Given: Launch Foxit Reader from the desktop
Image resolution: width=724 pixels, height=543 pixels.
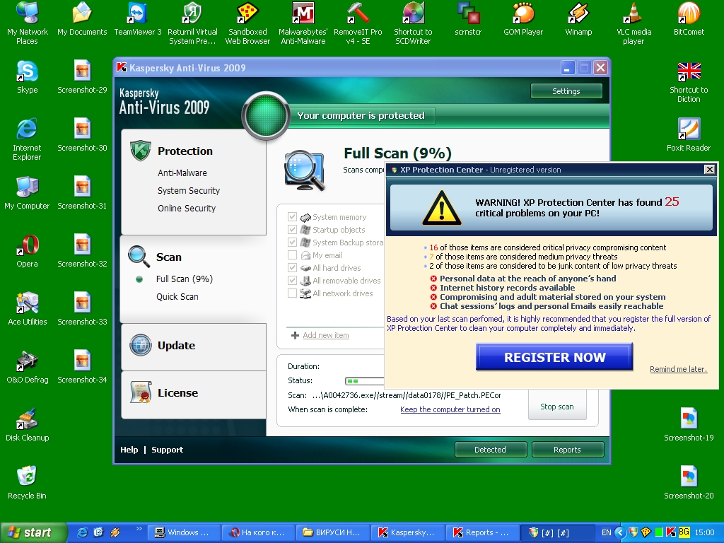Looking at the screenshot, I should (689, 134).
